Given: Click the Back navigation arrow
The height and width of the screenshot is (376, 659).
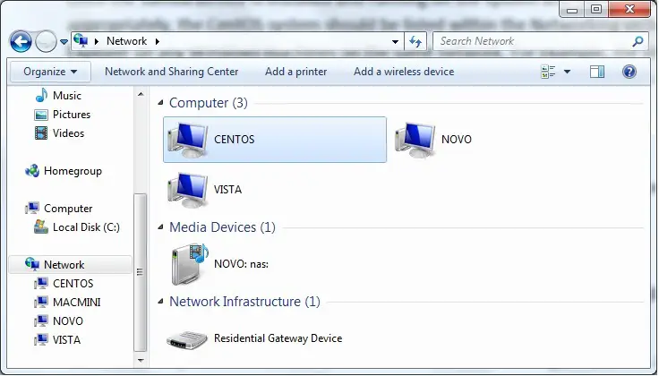Looking at the screenshot, I should coord(21,41).
